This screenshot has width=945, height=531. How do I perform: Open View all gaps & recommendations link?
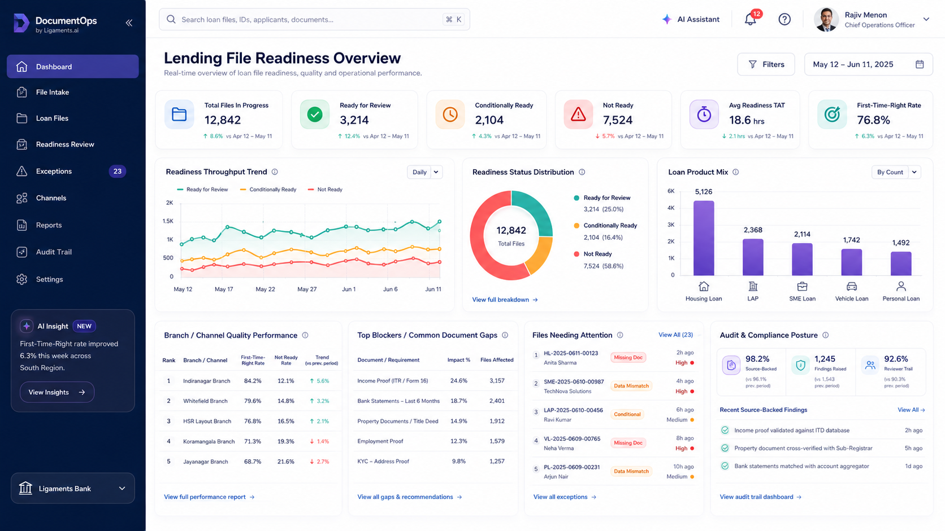pyautogui.click(x=410, y=497)
